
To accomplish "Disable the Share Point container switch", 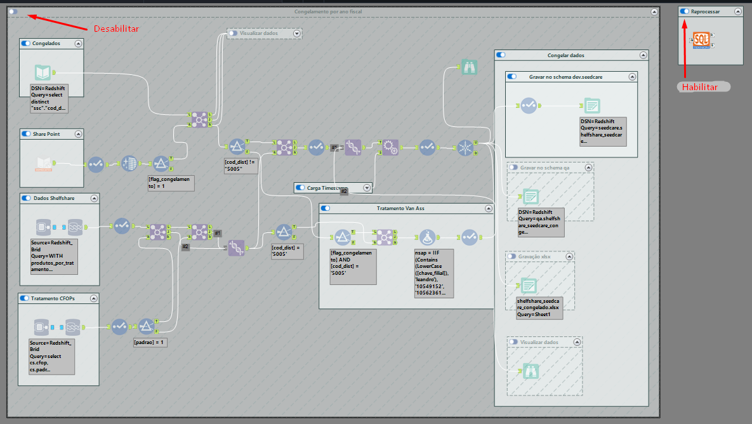I will 27,134.
